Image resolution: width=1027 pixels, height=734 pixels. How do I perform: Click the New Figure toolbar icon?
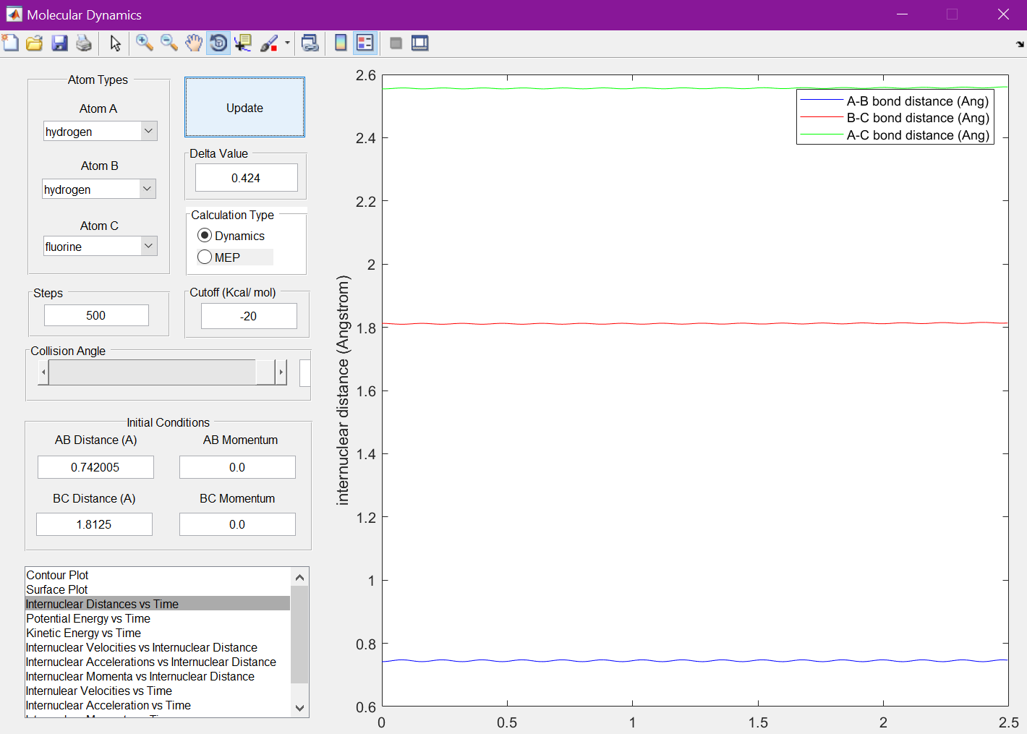pyautogui.click(x=11, y=43)
